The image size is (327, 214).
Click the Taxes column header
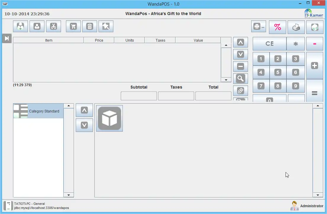(160, 40)
